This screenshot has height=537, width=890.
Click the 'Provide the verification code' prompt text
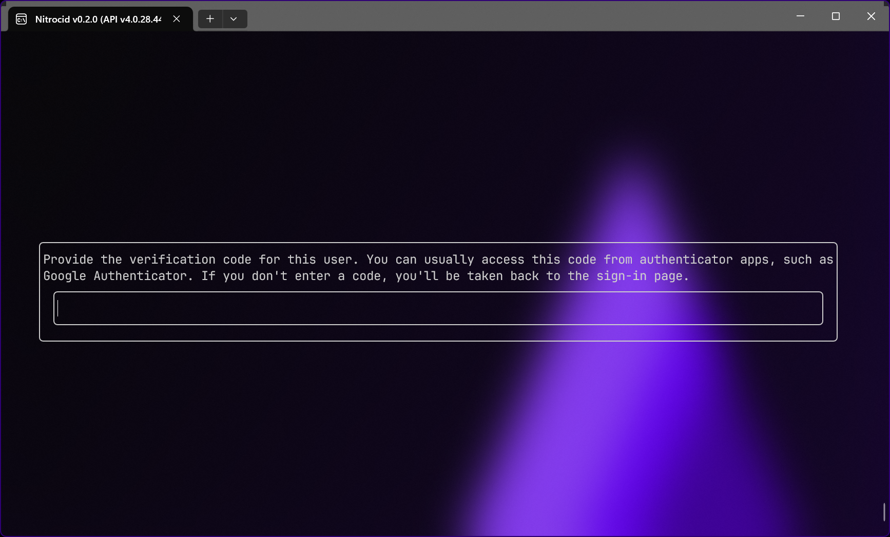coord(438,268)
